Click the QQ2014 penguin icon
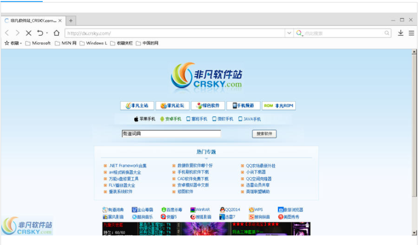This screenshot has height=245, width=418. click(x=222, y=209)
